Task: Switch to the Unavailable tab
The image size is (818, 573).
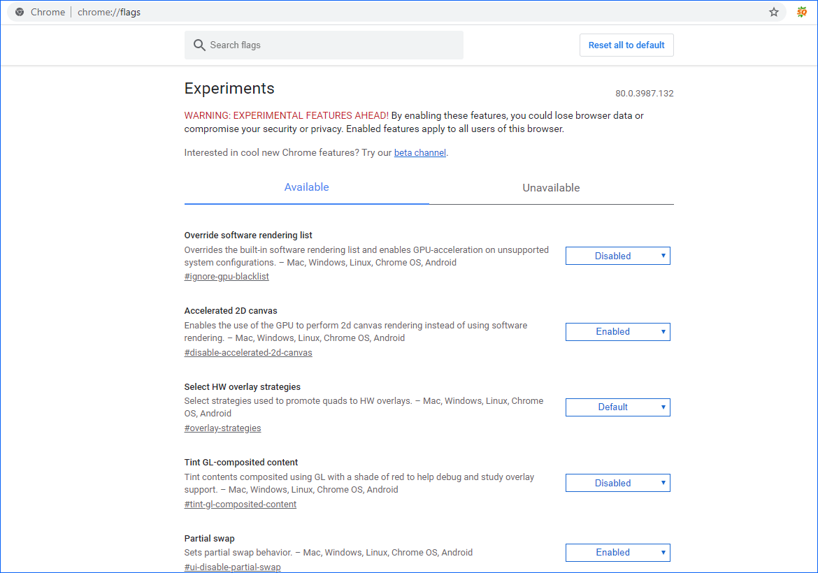Action: coord(551,188)
